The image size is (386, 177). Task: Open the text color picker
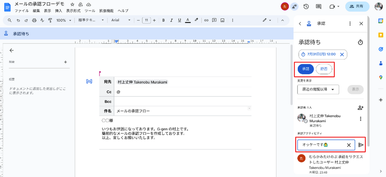(188, 20)
